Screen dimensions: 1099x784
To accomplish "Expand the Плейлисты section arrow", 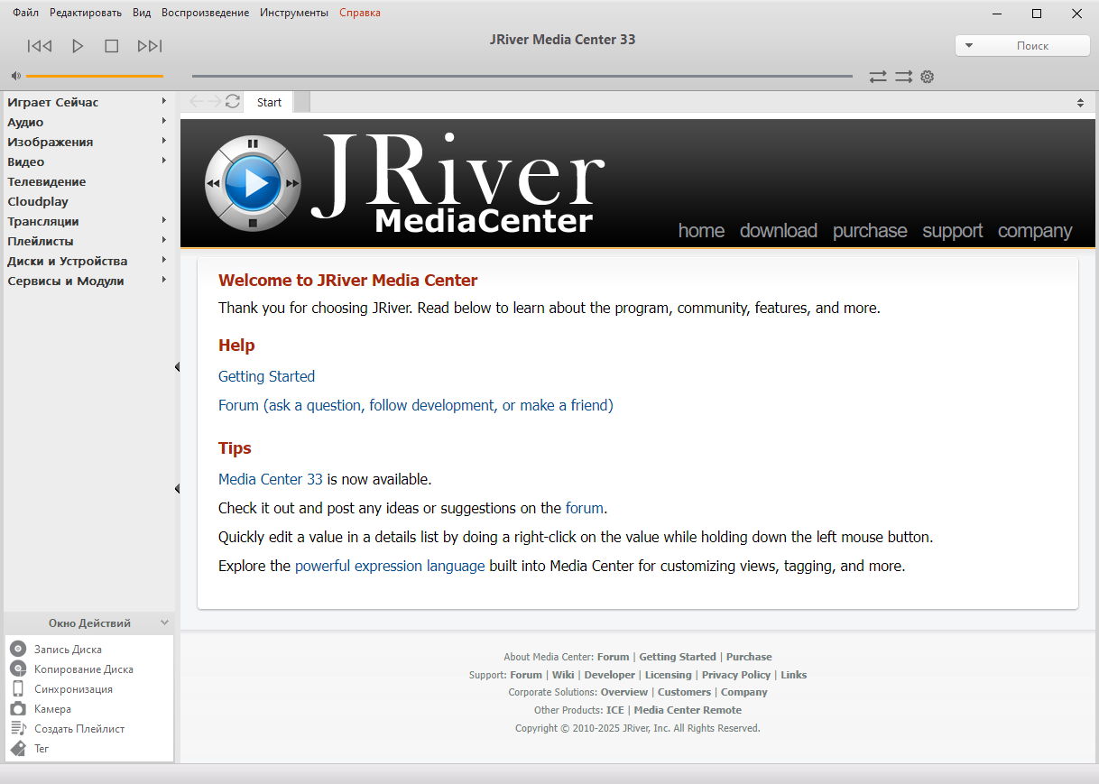I will click(x=164, y=241).
